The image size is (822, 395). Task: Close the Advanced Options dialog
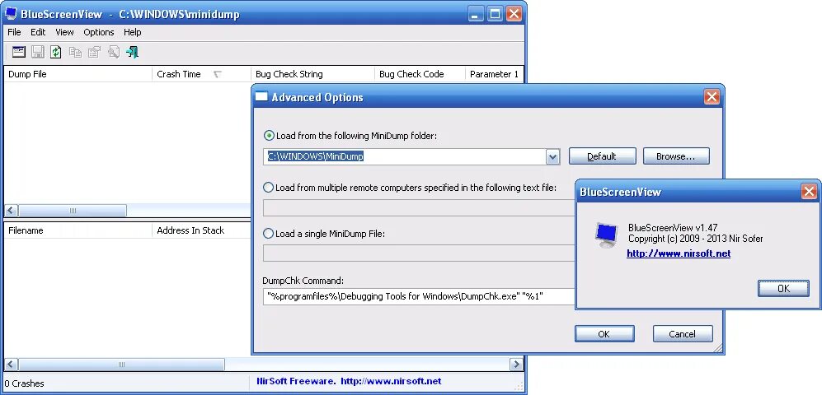(x=712, y=97)
